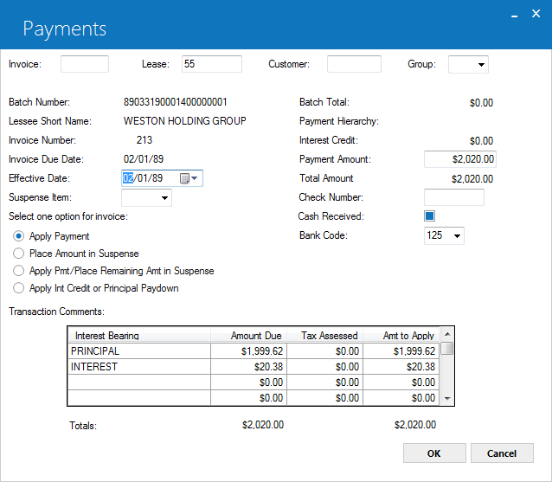
Task: Click the Customer input field
Action: (354, 64)
